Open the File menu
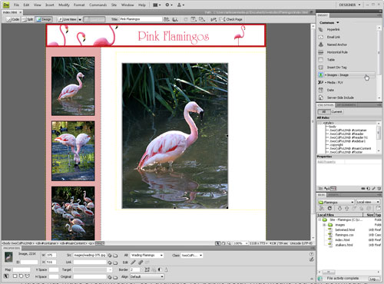384x284 pixels. tap(16, 5)
